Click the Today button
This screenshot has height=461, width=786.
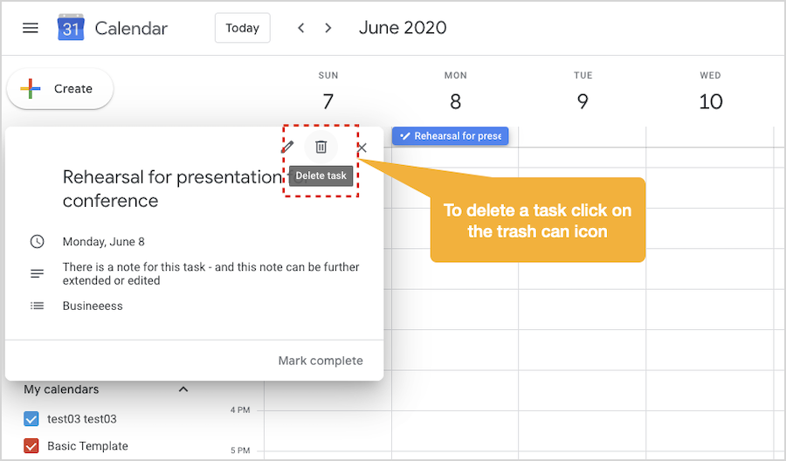click(243, 28)
